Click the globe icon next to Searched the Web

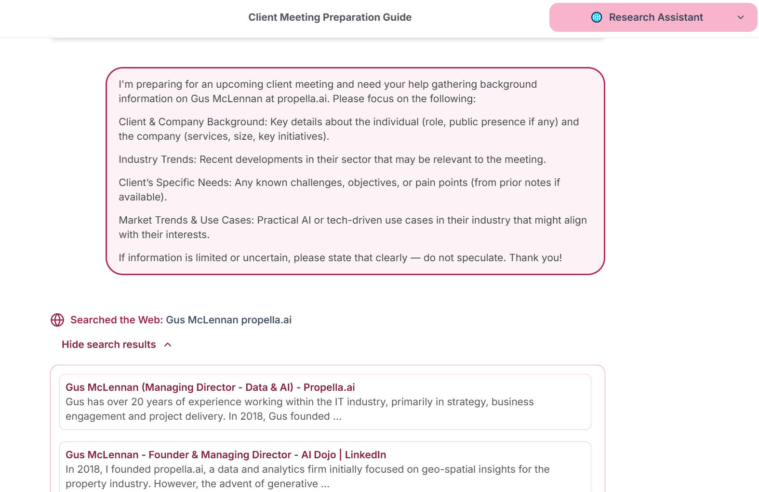(x=57, y=320)
